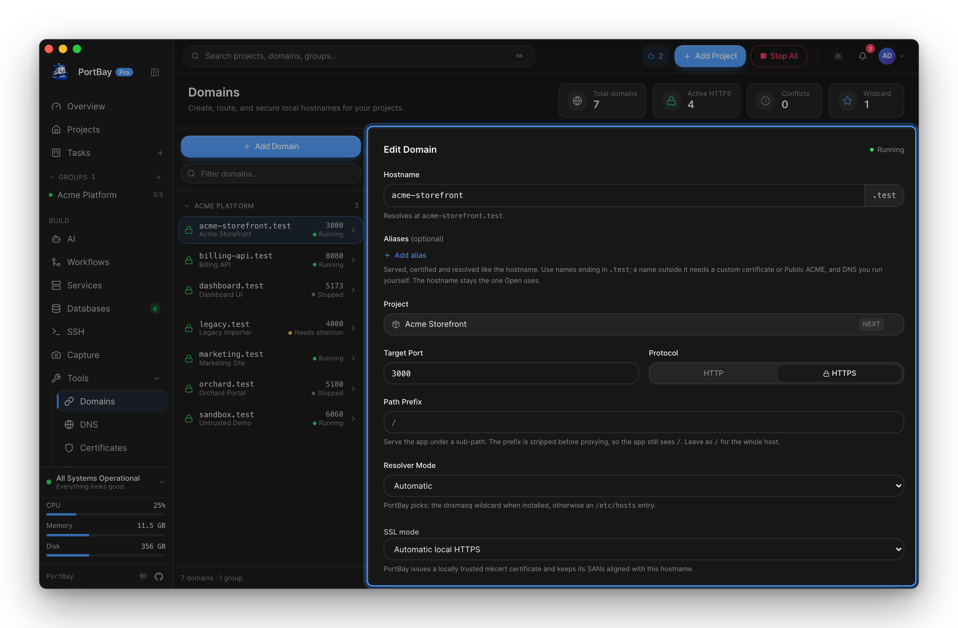Click the lock icon on legacy.test row

click(x=188, y=328)
